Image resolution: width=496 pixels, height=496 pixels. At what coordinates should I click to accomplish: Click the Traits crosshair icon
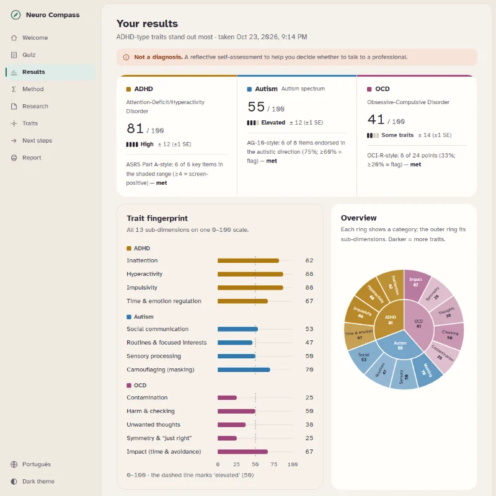14,123
